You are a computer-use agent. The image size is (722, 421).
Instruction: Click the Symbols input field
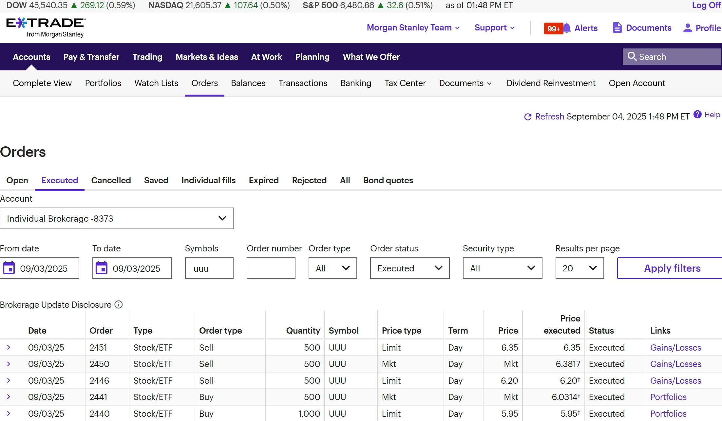(x=209, y=268)
